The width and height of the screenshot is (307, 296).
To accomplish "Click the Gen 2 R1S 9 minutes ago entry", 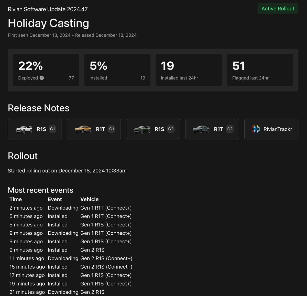I will [92, 250].
